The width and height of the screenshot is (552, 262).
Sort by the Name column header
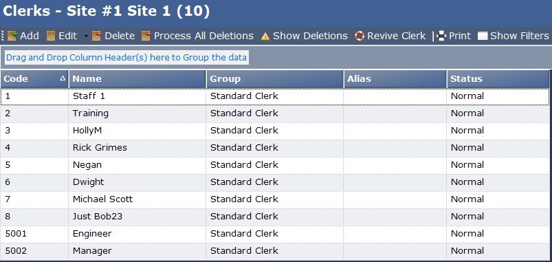[x=137, y=79]
